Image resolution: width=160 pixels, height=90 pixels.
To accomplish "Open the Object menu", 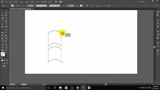I will pyautogui.click(x=16, y=2).
